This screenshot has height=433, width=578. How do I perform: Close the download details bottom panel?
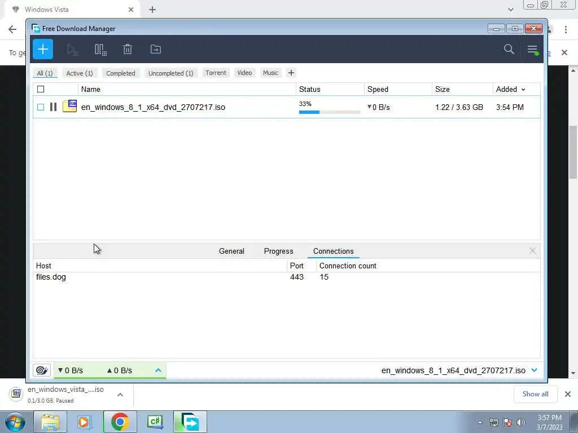click(x=532, y=251)
